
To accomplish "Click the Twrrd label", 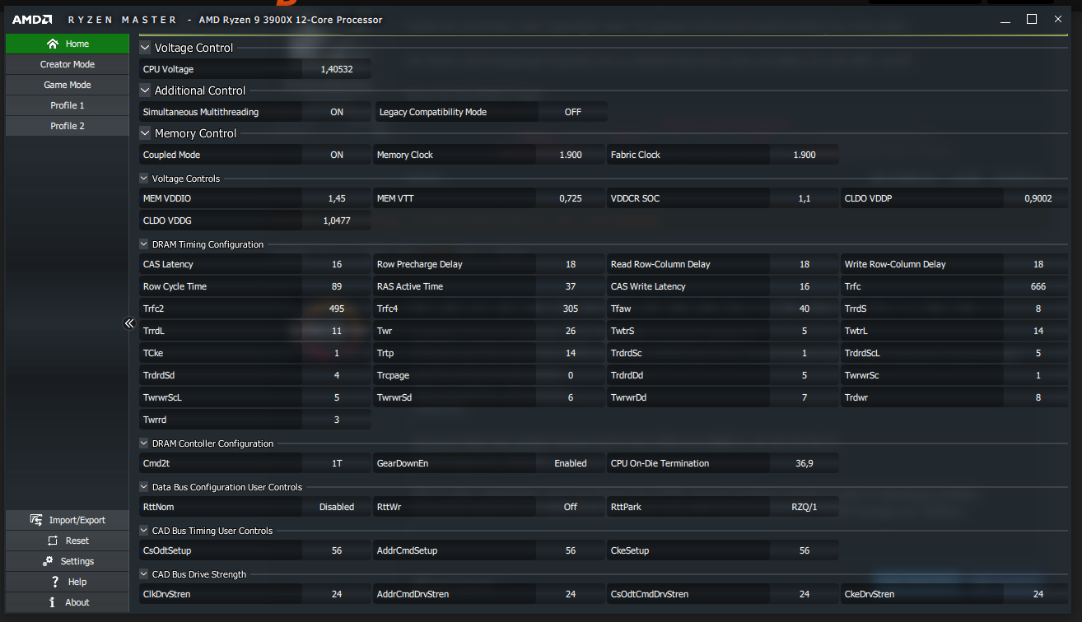I will pos(155,420).
